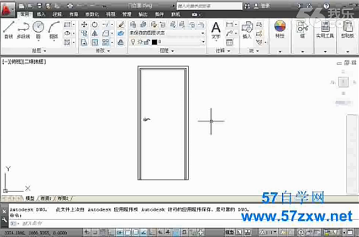
Task: Toggle the layer freeze sun icon
Action: click(x=140, y=42)
